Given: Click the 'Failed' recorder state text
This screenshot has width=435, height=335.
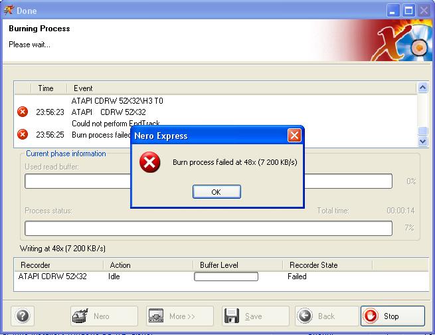Looking at the screenshot, I should [x=297, y=277].
